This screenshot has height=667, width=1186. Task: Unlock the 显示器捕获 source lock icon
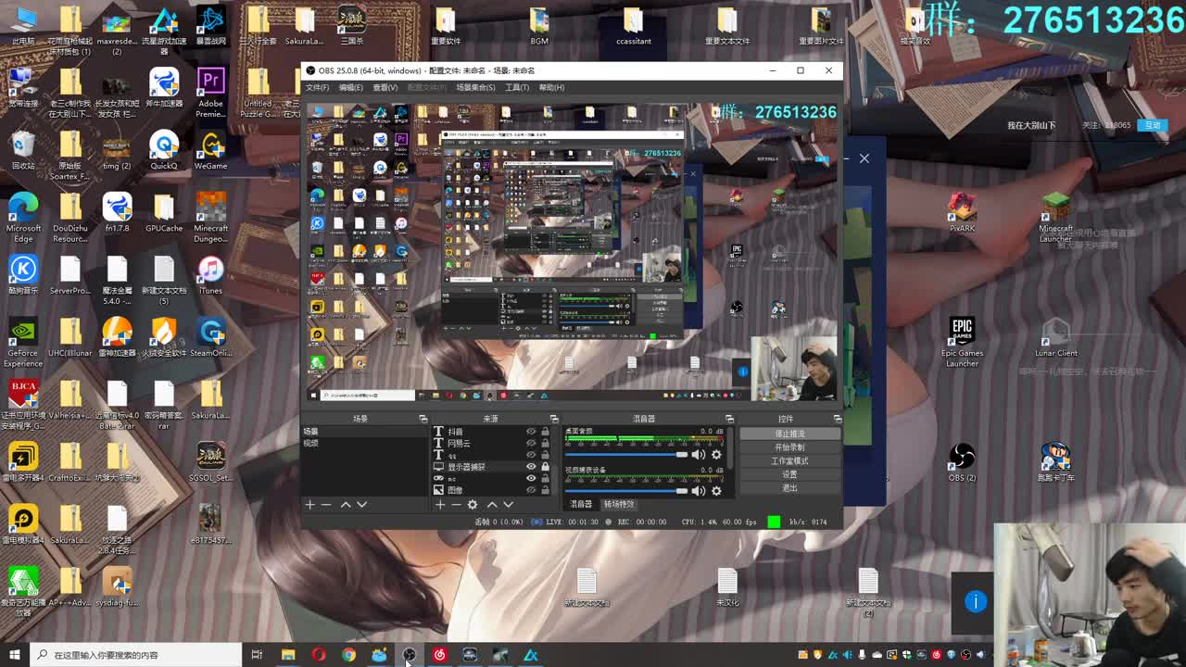545,467
